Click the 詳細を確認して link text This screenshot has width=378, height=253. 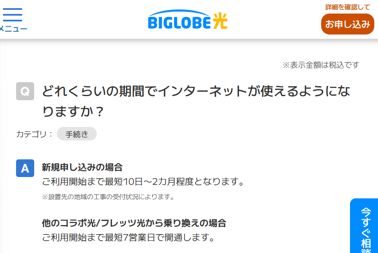[347, 7]
